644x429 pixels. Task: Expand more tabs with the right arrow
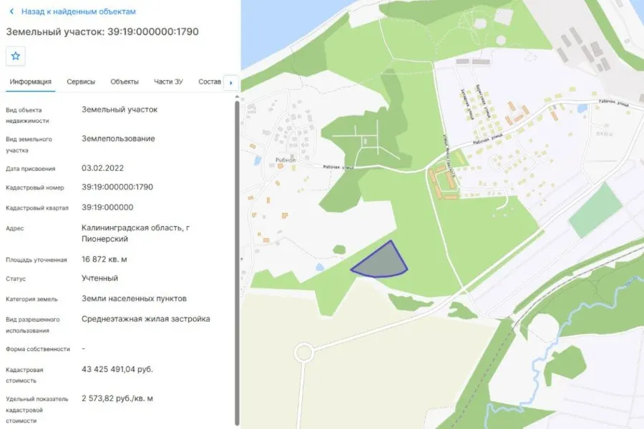point(231,82)
